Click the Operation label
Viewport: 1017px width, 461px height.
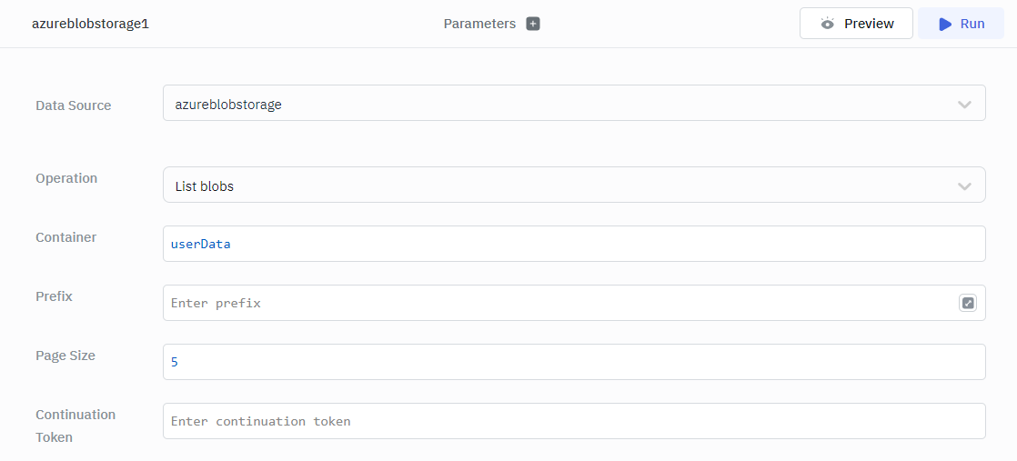tap(66, 178)
